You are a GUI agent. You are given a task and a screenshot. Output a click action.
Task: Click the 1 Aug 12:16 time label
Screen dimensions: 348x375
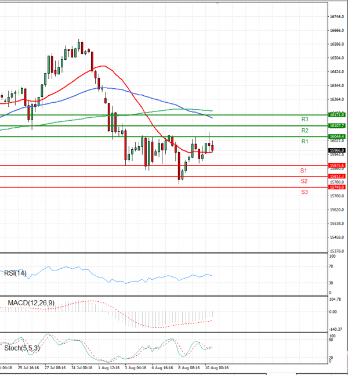click(109, 368)
